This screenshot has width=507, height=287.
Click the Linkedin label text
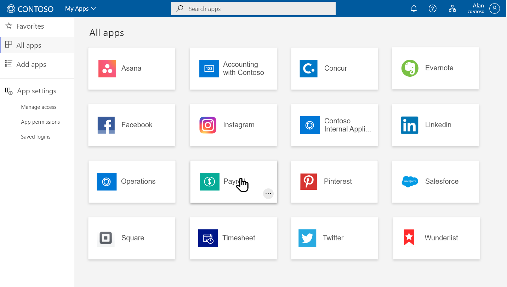[438, 125]
